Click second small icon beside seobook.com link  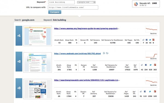tap(107, 53)
